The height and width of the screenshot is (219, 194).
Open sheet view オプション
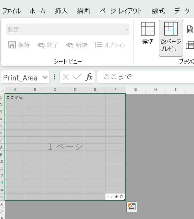(110, 45)
